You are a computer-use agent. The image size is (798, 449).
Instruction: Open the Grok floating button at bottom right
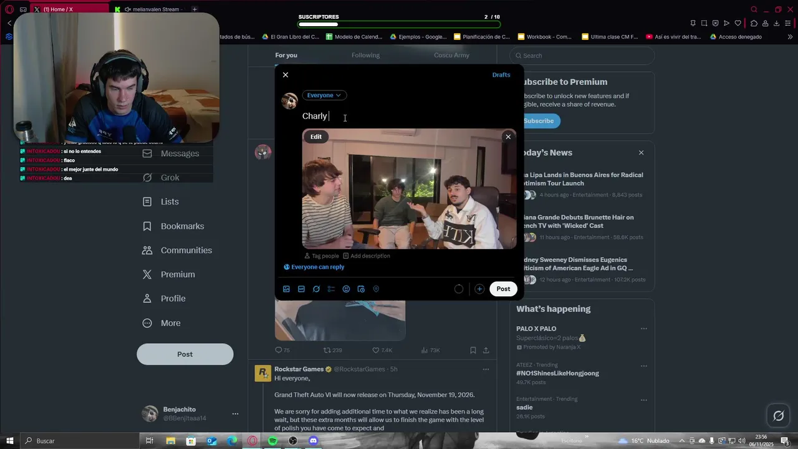coord(779,416)
